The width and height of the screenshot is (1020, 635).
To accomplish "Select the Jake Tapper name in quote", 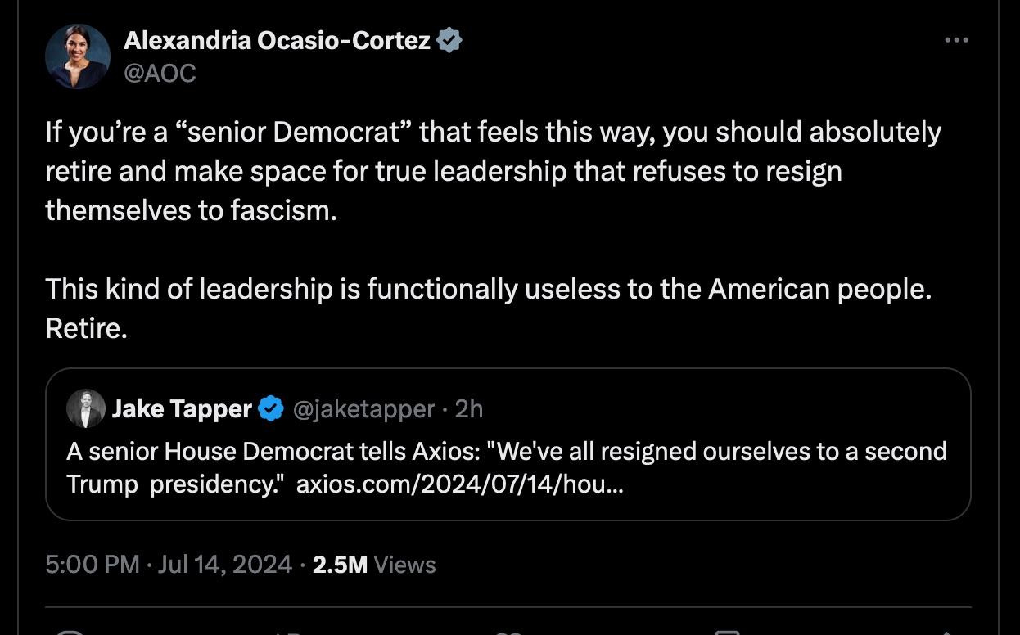I will pyautogui.click(x=181, y=408).
